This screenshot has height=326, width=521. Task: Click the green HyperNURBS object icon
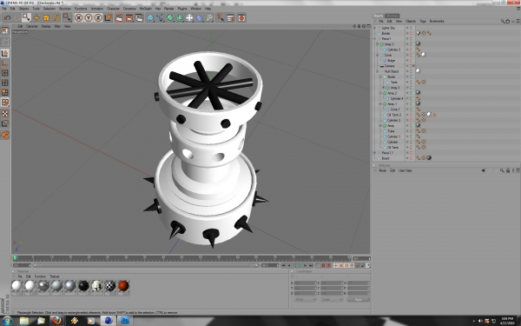(x=170, y=17)
